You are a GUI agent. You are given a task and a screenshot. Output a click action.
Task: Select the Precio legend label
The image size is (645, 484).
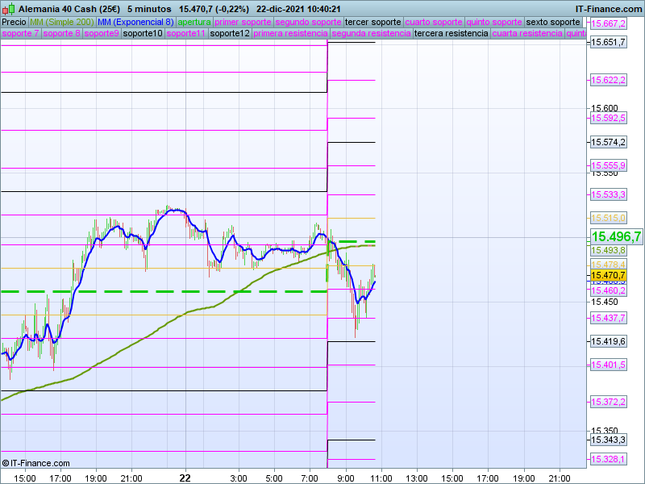[x=14, y=23]
